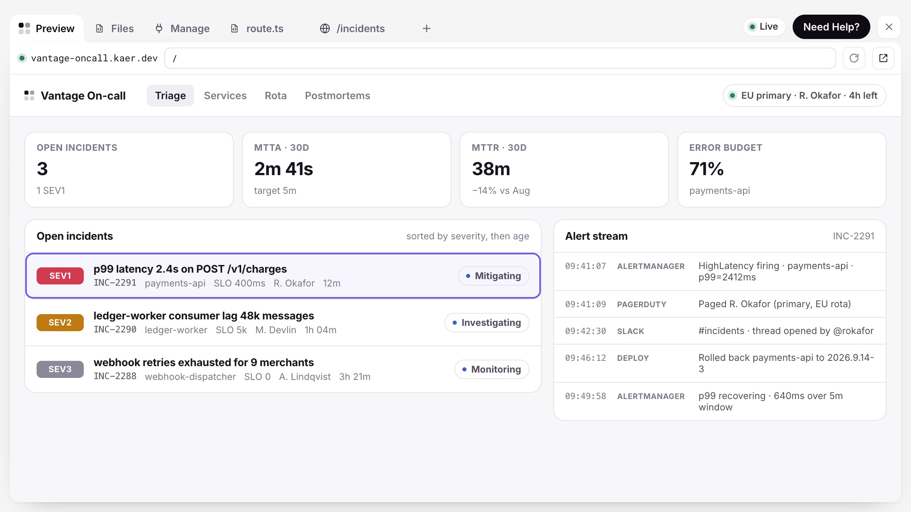Switch to the Files tab
Screen dimensions: 911x512
tap(115, 28)
